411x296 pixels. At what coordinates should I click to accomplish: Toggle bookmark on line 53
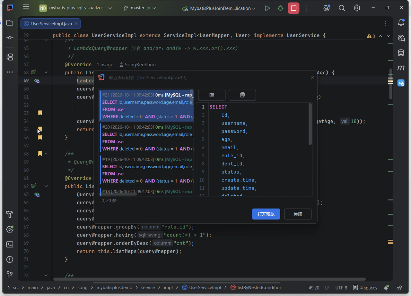click(x=40, y=113)
